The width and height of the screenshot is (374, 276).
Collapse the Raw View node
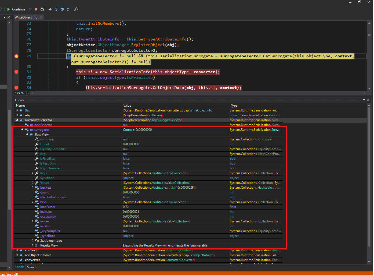click(x=27, y=134)
